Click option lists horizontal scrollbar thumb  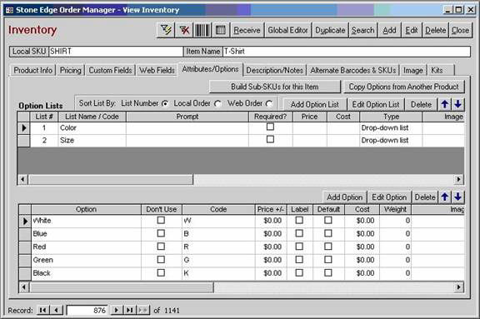[111, 179]
